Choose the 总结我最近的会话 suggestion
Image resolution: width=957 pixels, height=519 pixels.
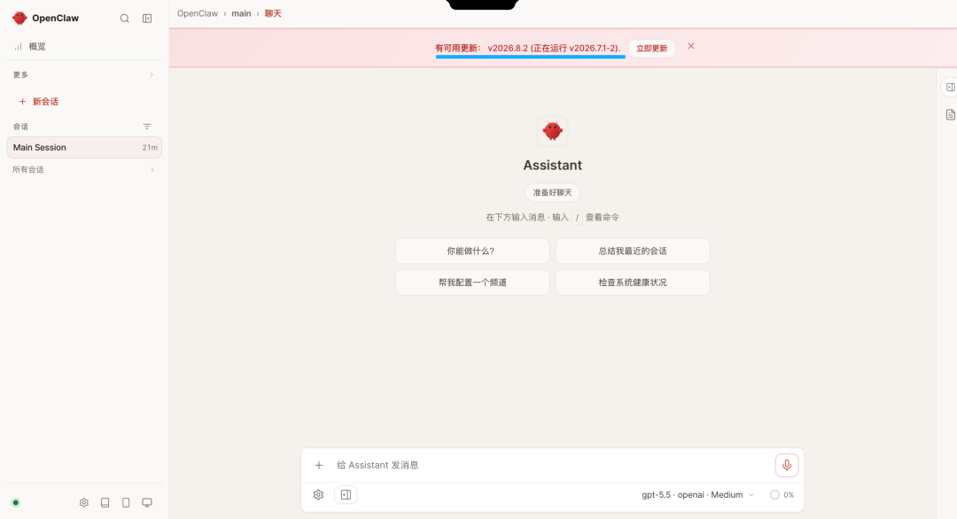pos(633,251)
